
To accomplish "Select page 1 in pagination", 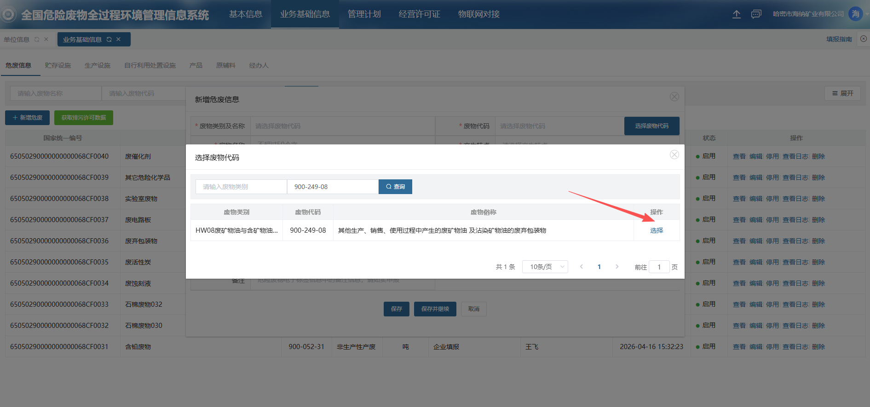I will tap(599, 267).
